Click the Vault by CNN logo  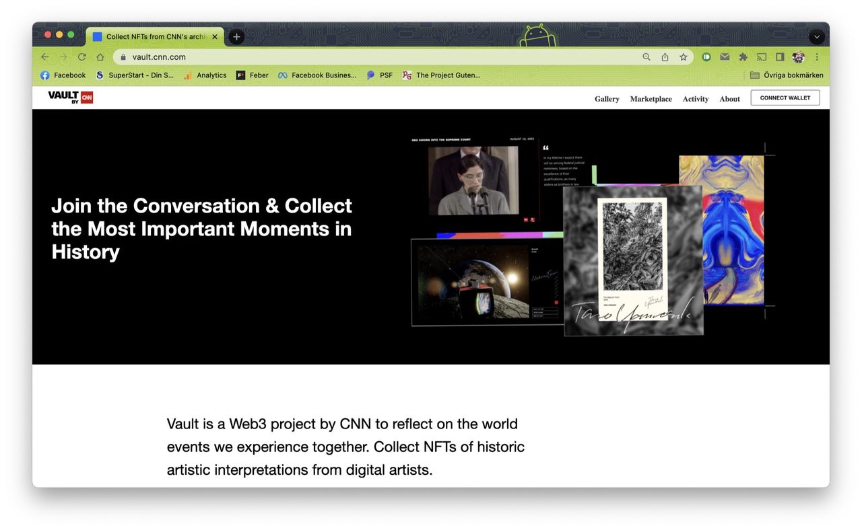coord(70,98)
